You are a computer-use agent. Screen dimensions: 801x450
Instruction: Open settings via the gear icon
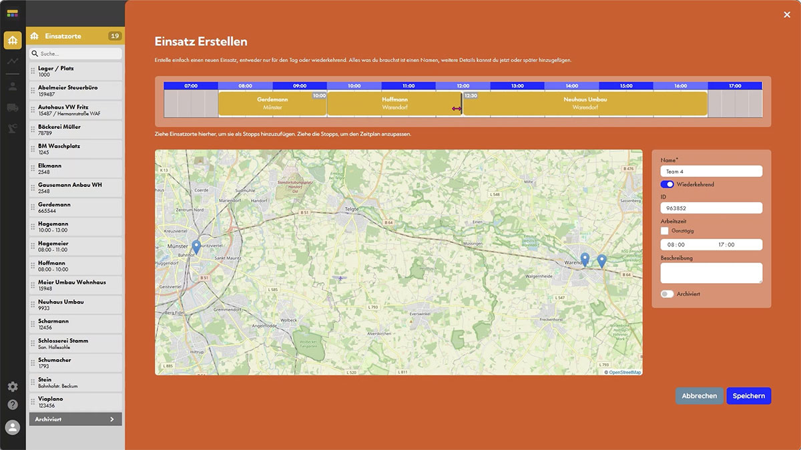point(13,387)
